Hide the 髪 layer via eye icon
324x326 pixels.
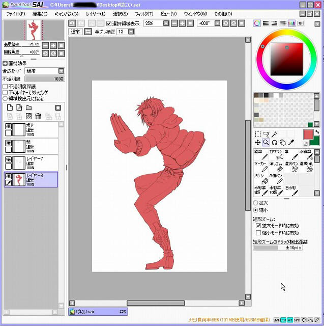point(8,143)
